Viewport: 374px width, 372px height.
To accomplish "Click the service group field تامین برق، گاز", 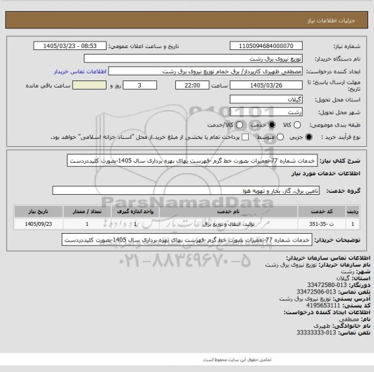I will click(x=186, y=191).
